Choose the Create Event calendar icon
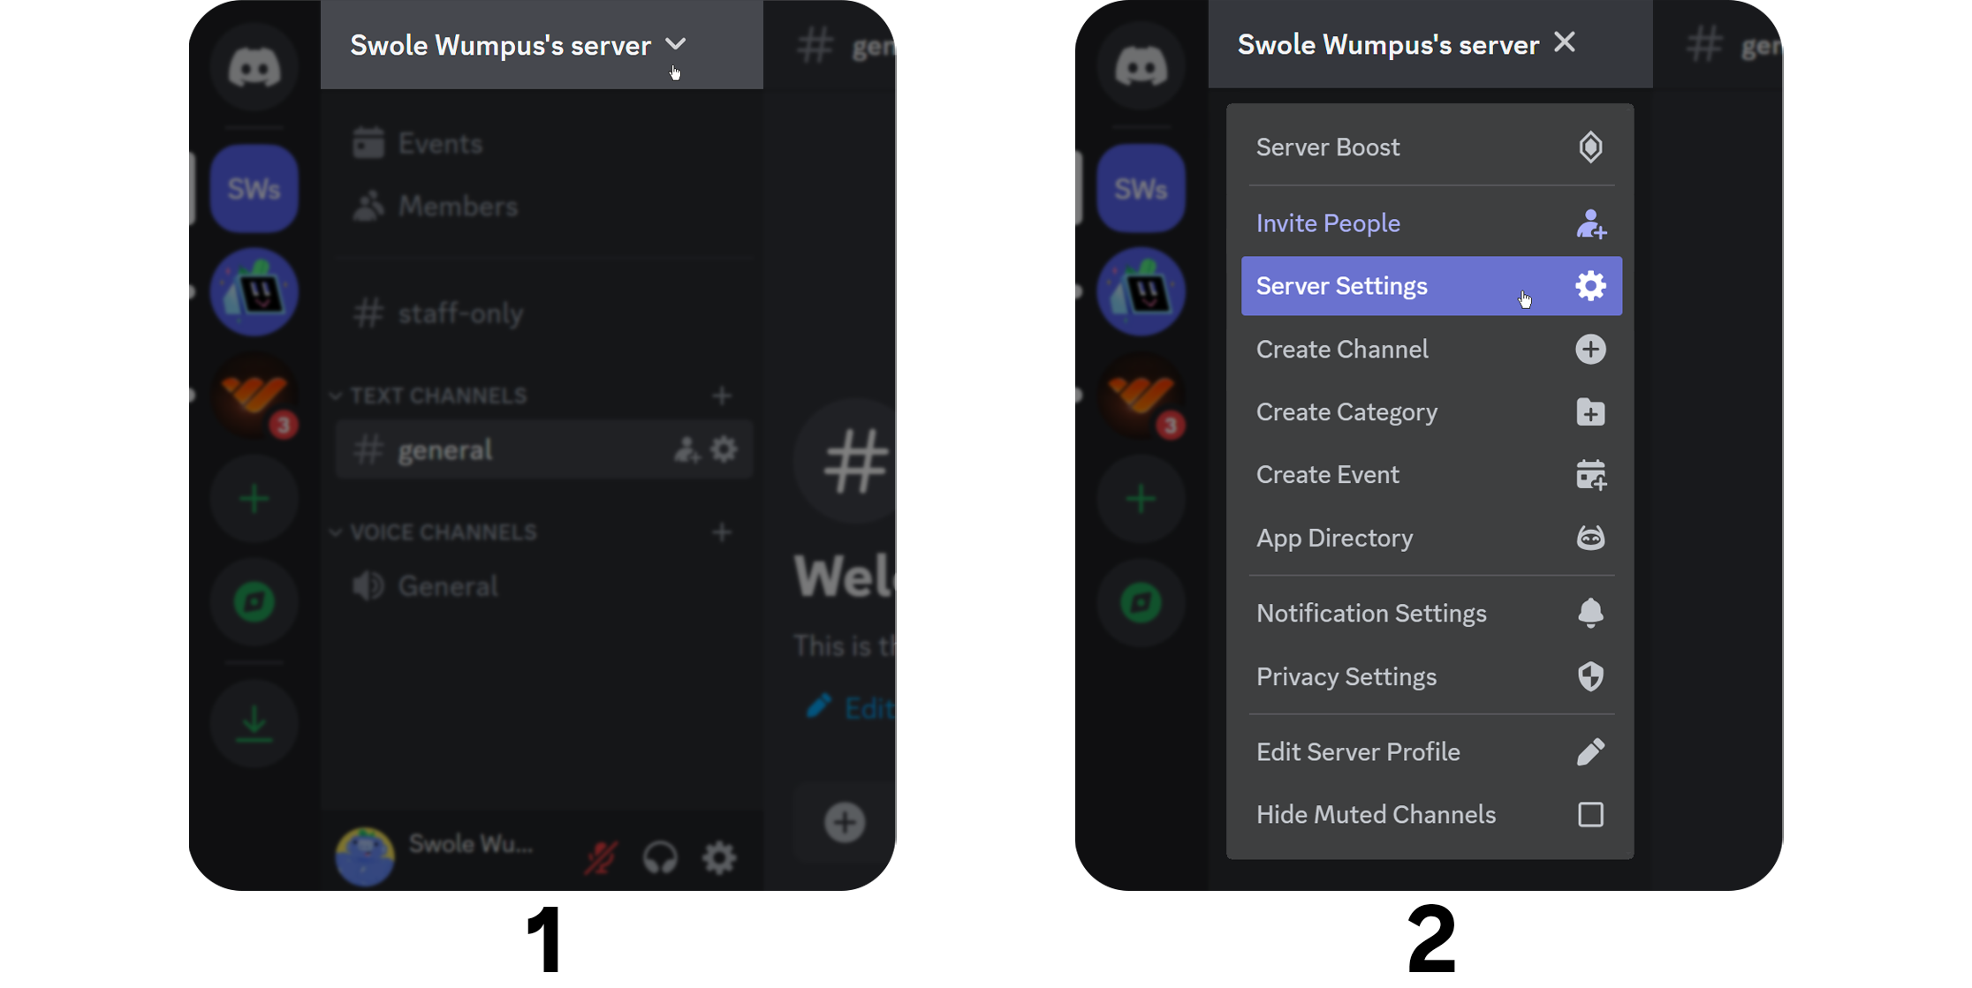Viewport: 1972px width, 988px height. click(x=1590, y=475)
